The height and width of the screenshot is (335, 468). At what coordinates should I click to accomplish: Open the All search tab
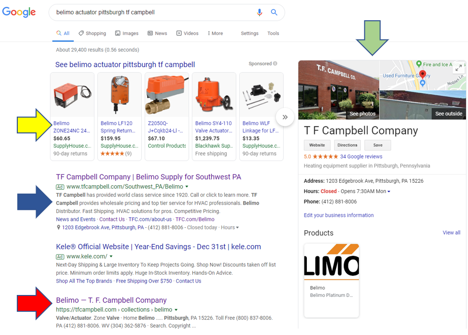tap(63, 34)
